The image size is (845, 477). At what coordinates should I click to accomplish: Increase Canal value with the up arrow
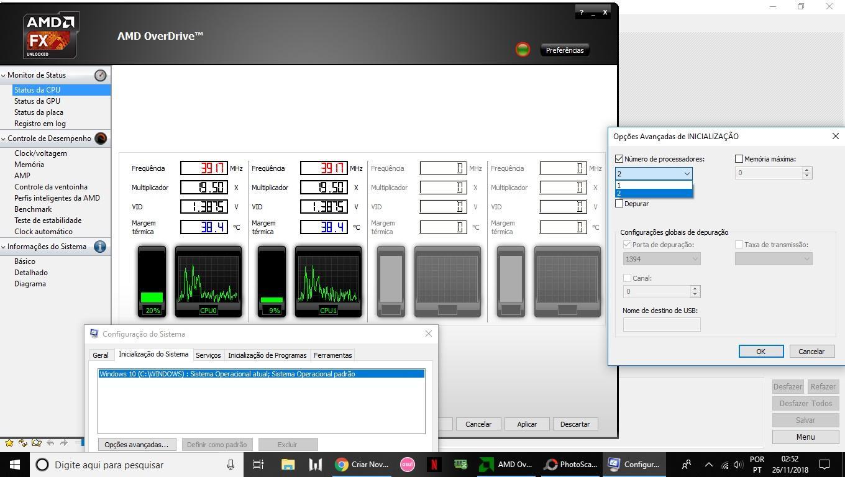tap(695, 288)
